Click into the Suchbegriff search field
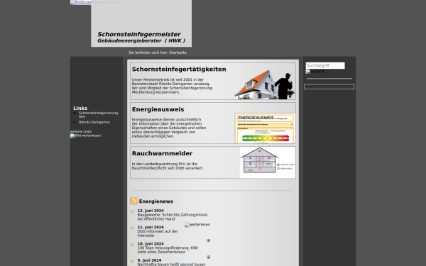 click(x=325, y=65)
